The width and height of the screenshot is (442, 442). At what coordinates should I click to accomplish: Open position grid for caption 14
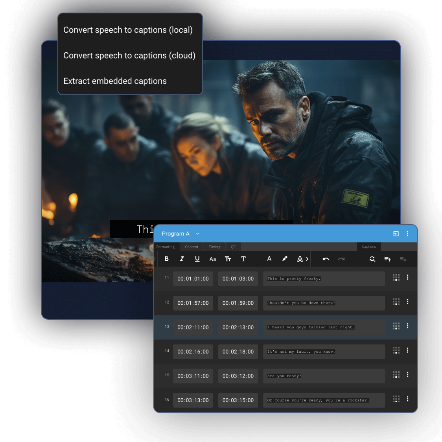point(396,350)
